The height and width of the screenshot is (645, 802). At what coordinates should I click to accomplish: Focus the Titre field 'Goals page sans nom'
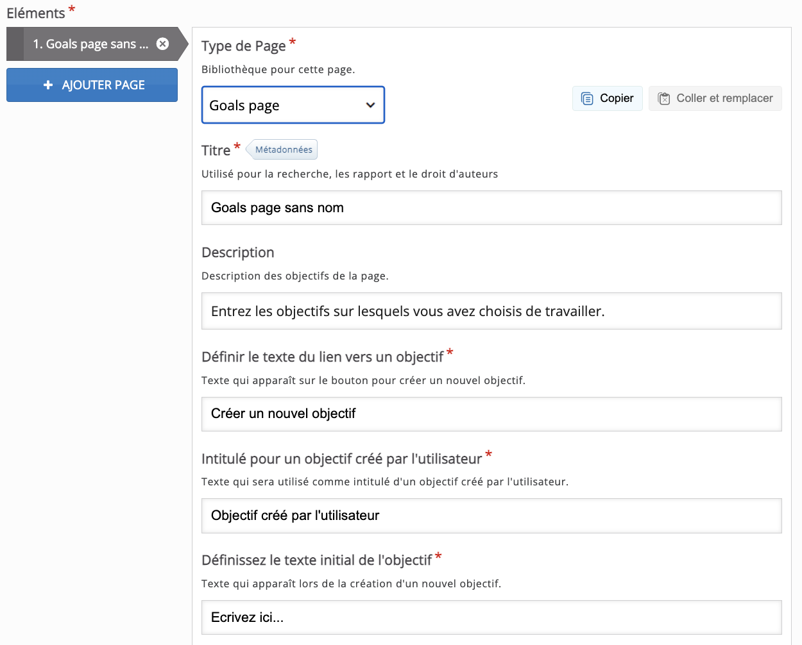tap(491, 208)
